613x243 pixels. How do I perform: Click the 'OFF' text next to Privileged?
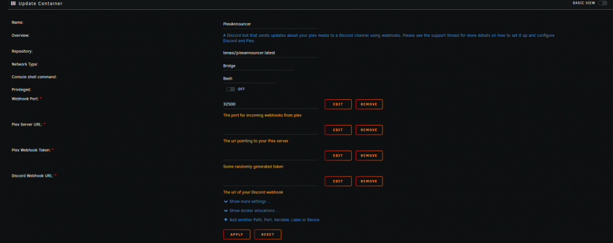pyautogui.click(x=241, y=89)
